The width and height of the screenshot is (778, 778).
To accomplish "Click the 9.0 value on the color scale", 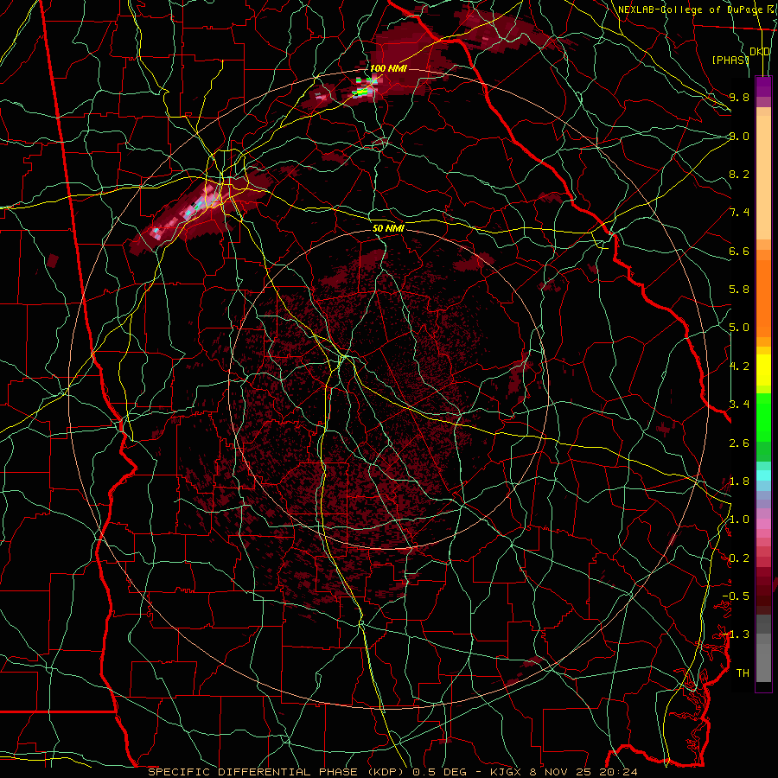I will [739, 136].
